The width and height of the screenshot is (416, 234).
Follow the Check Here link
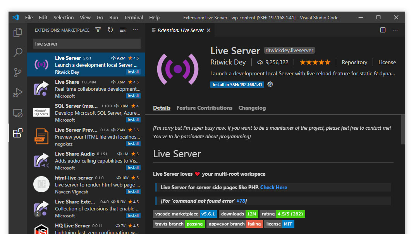click(274, 187)
